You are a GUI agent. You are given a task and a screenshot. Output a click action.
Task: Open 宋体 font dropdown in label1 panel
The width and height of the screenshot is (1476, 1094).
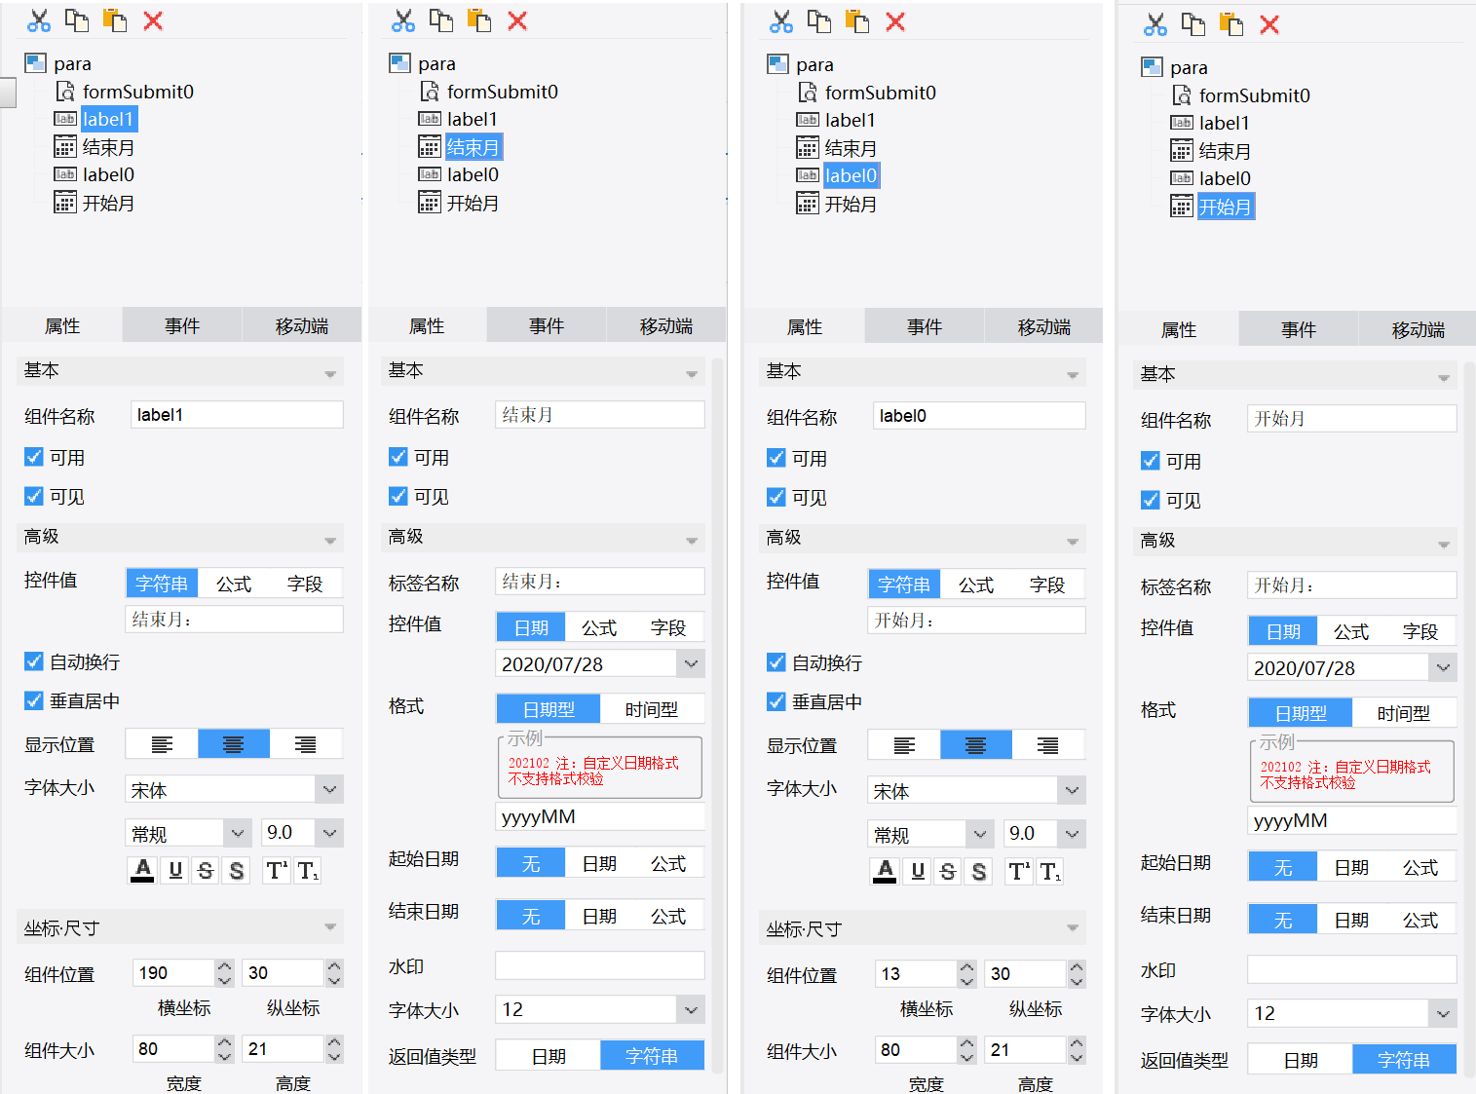tap(330, 789)
